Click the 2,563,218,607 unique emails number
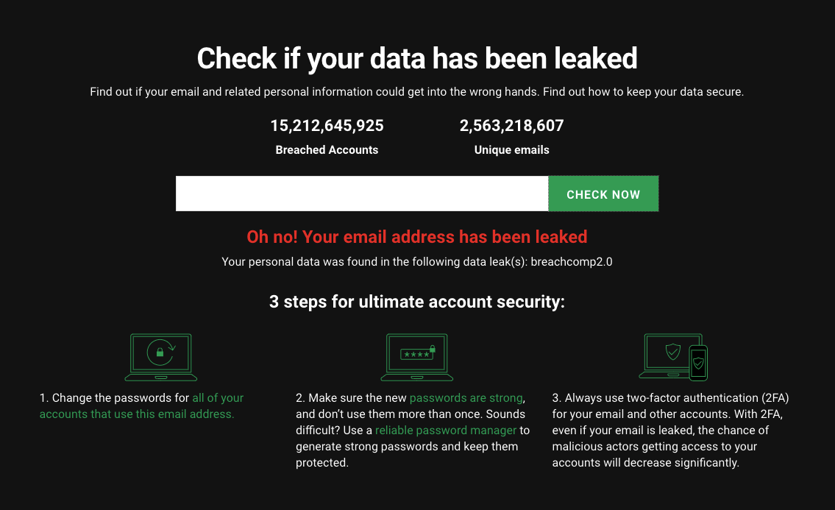This screenshot has height=510, width=835. [x=512, y=126]
